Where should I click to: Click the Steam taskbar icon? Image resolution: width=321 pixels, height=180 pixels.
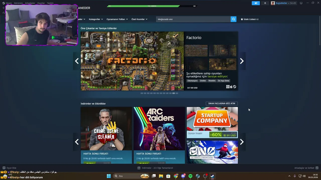pos(212,176)
